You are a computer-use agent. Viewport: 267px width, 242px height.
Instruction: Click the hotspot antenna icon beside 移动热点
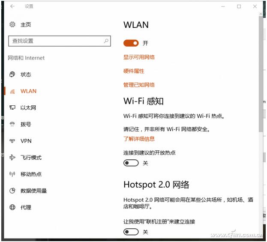(12, 174)
